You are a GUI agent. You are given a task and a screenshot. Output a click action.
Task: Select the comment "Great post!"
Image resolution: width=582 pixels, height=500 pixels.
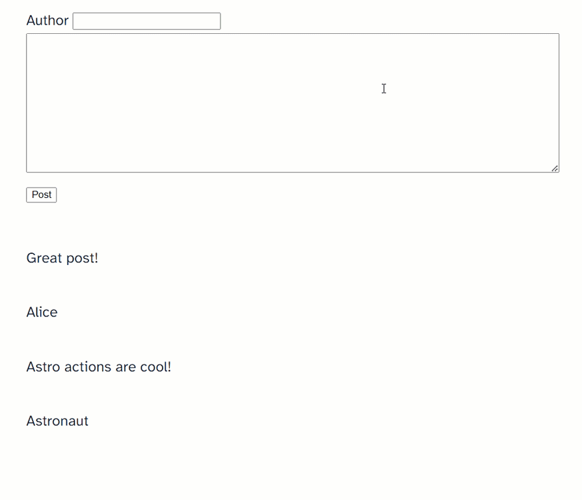[62, 258]
